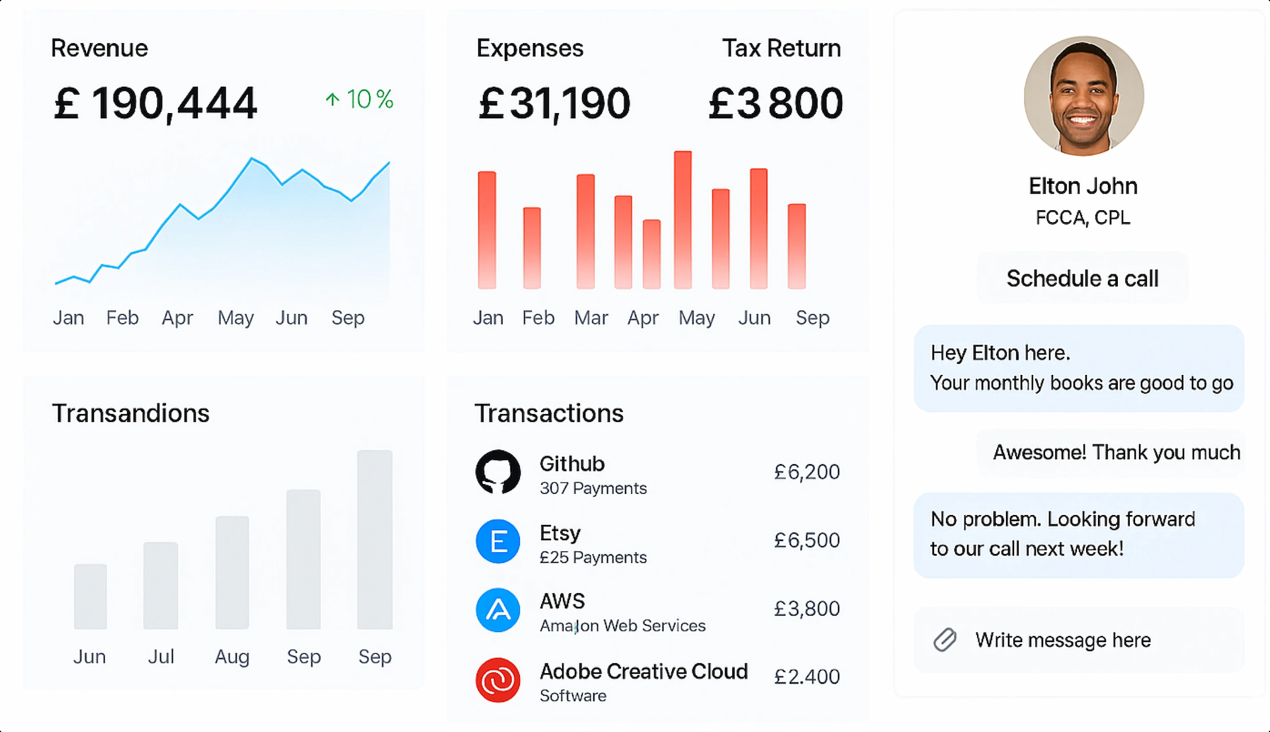1270x732 pixels.
Task: Click the tallest May expenses bar
Action: tap(683, 220)
